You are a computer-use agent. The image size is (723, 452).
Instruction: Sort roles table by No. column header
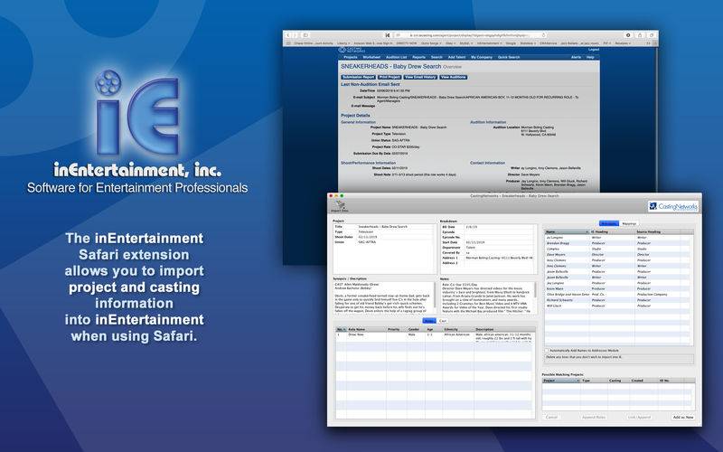click(x=342, y=329)
